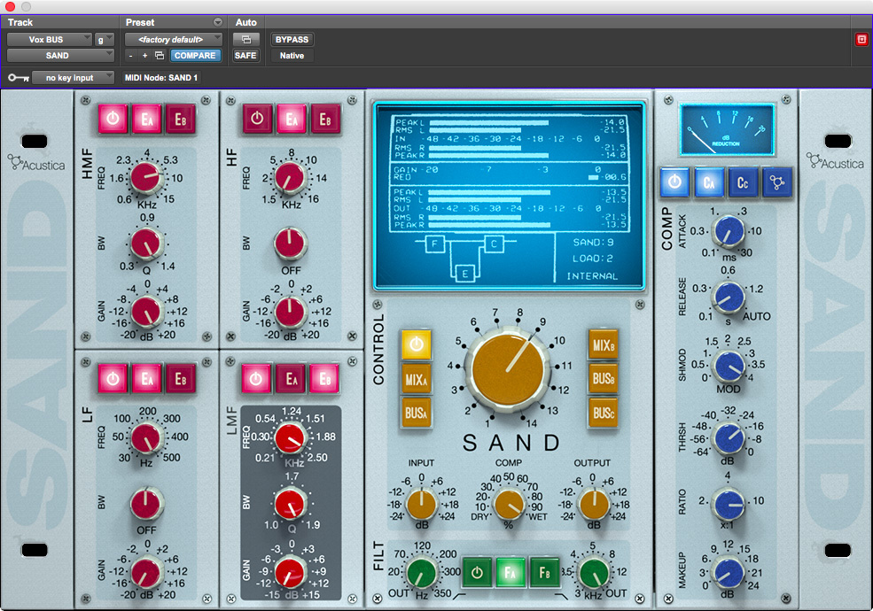Screen dimensions: 873x611
Task: Click the key input key icon
Action: (19, 78)
